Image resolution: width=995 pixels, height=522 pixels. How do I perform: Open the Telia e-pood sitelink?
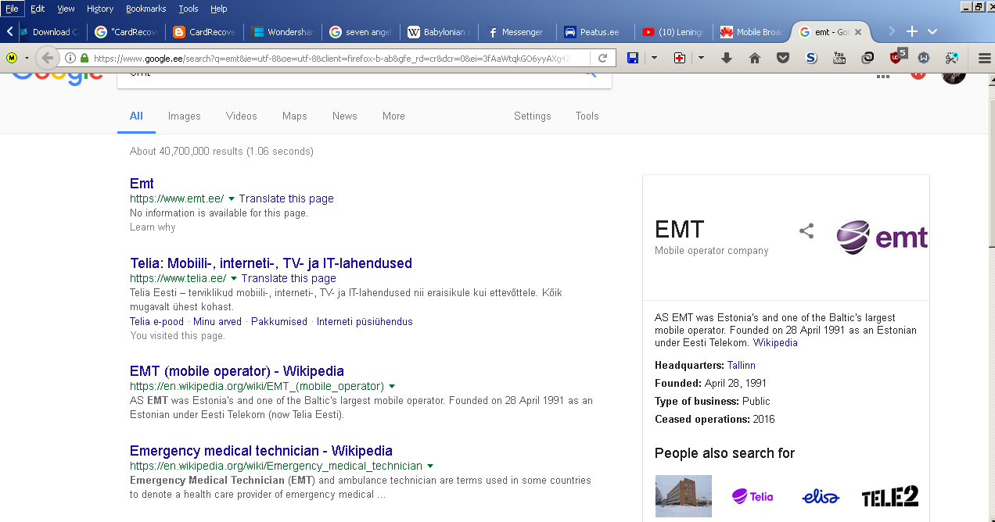click(x=156, y=322)
